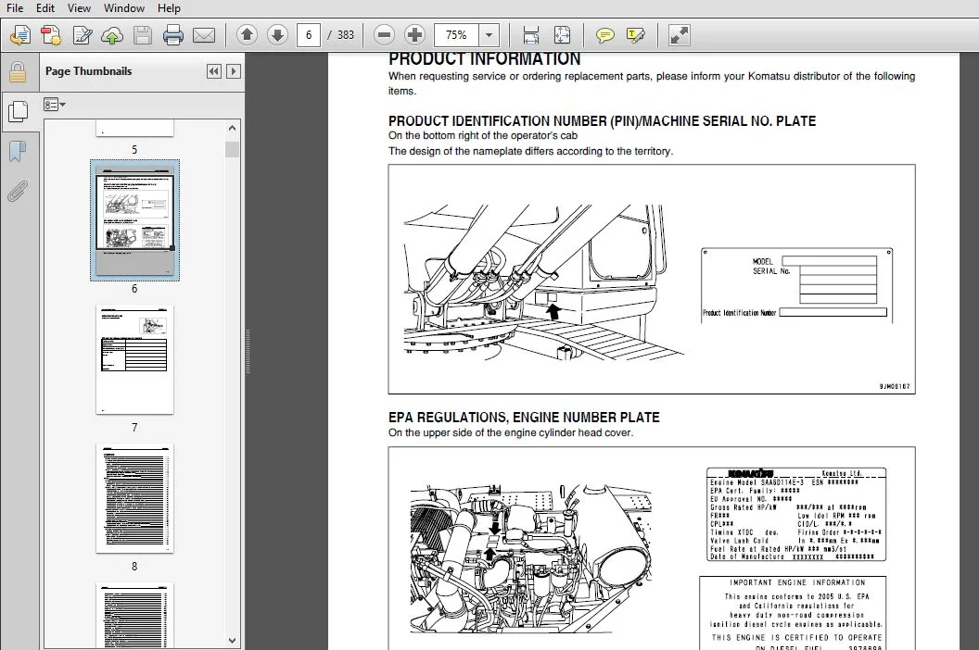Screen dimensions: 979x650
Task: Open the Attachments paperclip panel
Action: click(x=18, y=192)
